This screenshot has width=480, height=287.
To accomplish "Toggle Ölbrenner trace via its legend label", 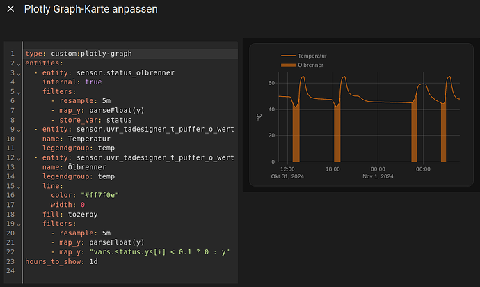I will coord(310,65).
